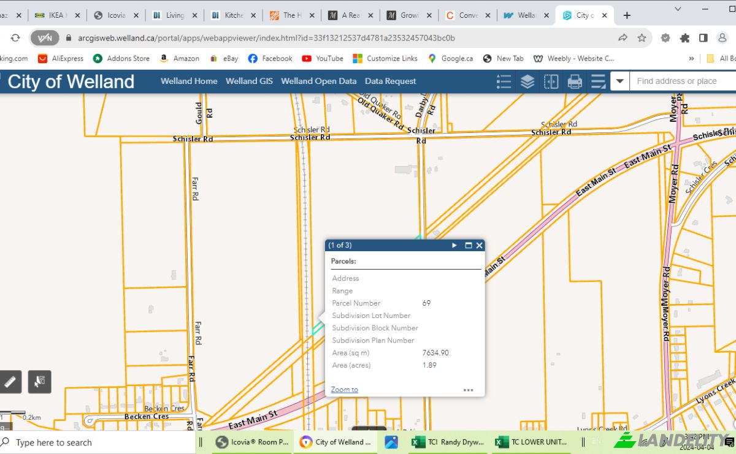This screenshot has width=736, height=454.
Task: Open the Layer List widget
Action: [x=527, y=81]
